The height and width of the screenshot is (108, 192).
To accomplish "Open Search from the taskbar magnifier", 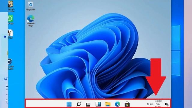I will pyautogui.click(x=79, y=104).
